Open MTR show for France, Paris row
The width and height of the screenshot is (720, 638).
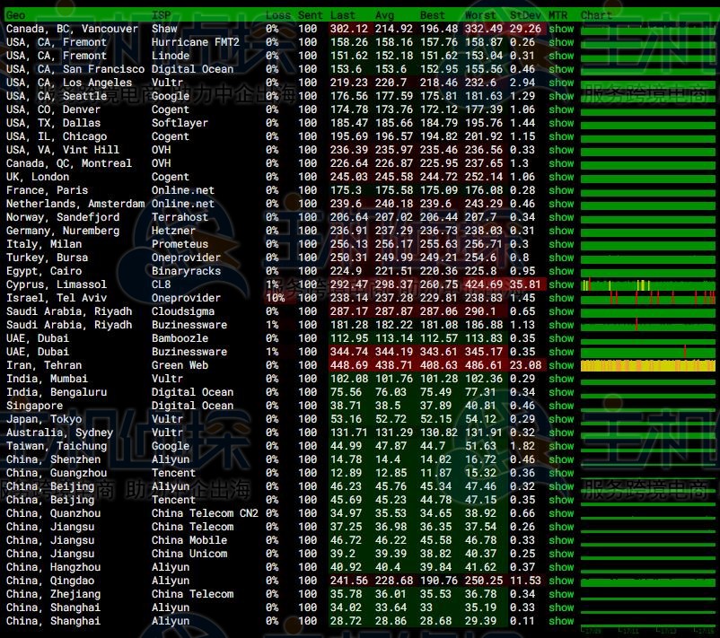point(561,190)
